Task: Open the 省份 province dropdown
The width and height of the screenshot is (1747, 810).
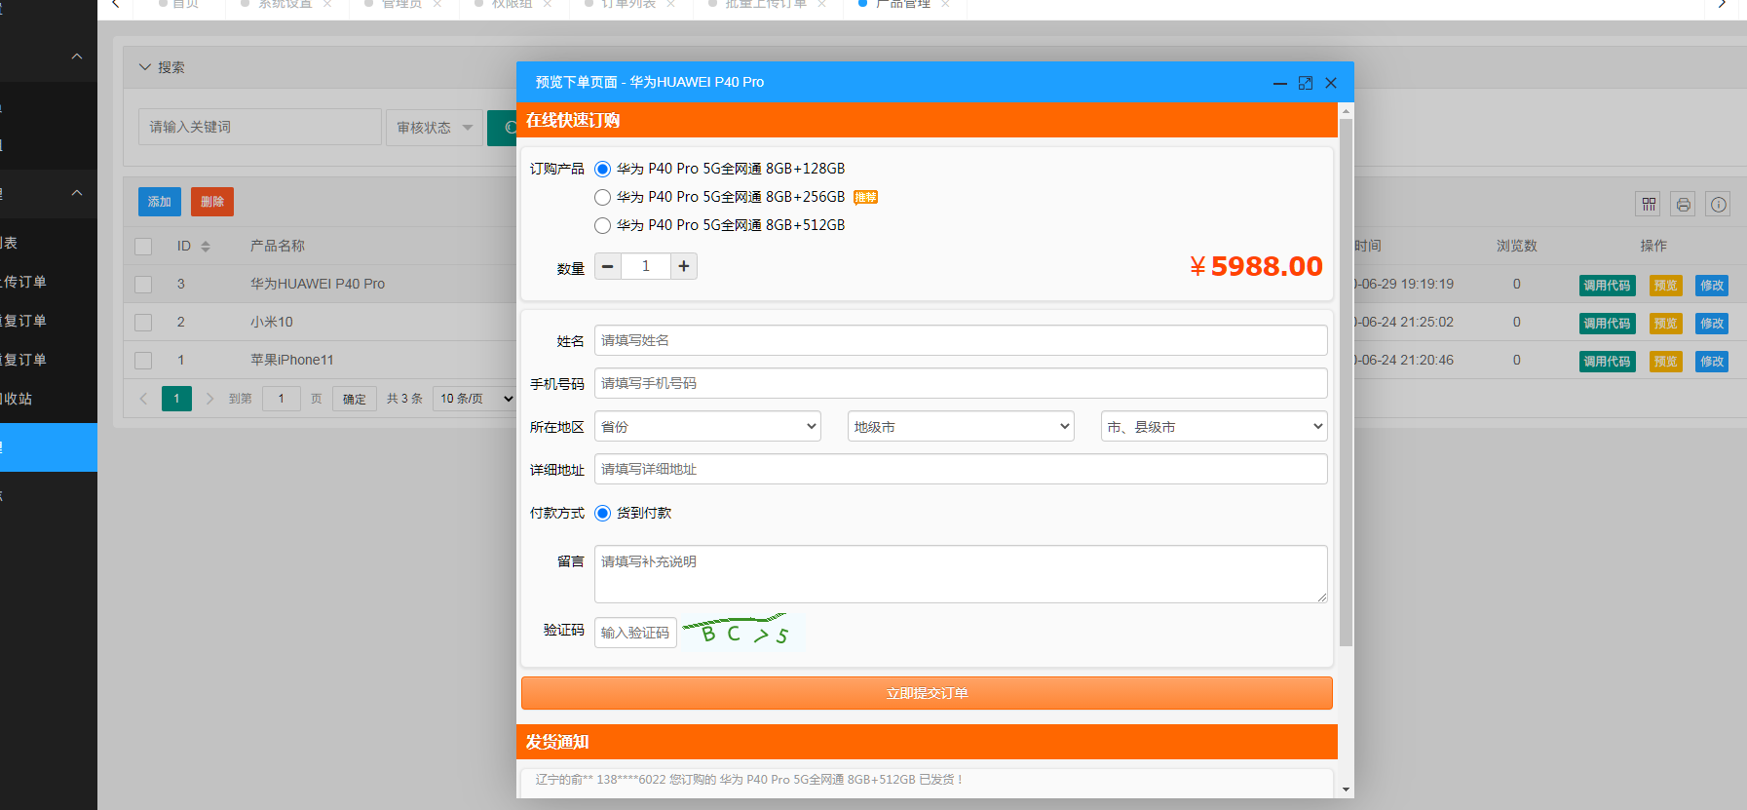Action: coord(707,426)
